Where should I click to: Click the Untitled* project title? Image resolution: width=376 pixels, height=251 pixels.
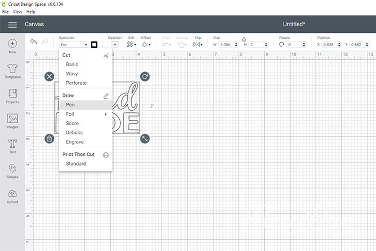point(294,24)
